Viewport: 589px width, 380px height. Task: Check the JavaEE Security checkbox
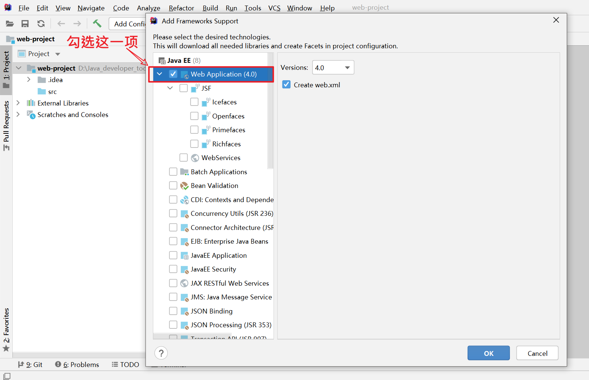point(173,269)
